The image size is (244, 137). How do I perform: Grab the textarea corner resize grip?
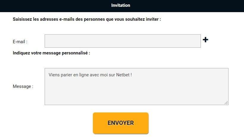click(x=226, y=103)
